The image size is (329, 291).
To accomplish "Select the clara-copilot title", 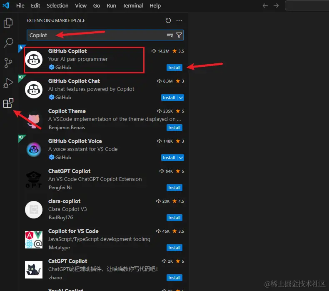I will pyautogui.click(x=64, y=201).
